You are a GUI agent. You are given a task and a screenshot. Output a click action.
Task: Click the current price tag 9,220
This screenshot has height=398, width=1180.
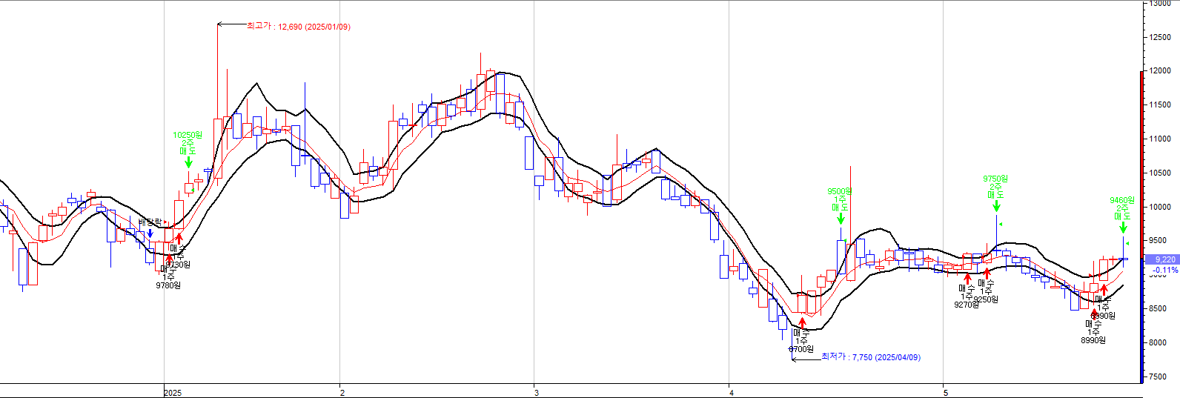[1162, 259]
